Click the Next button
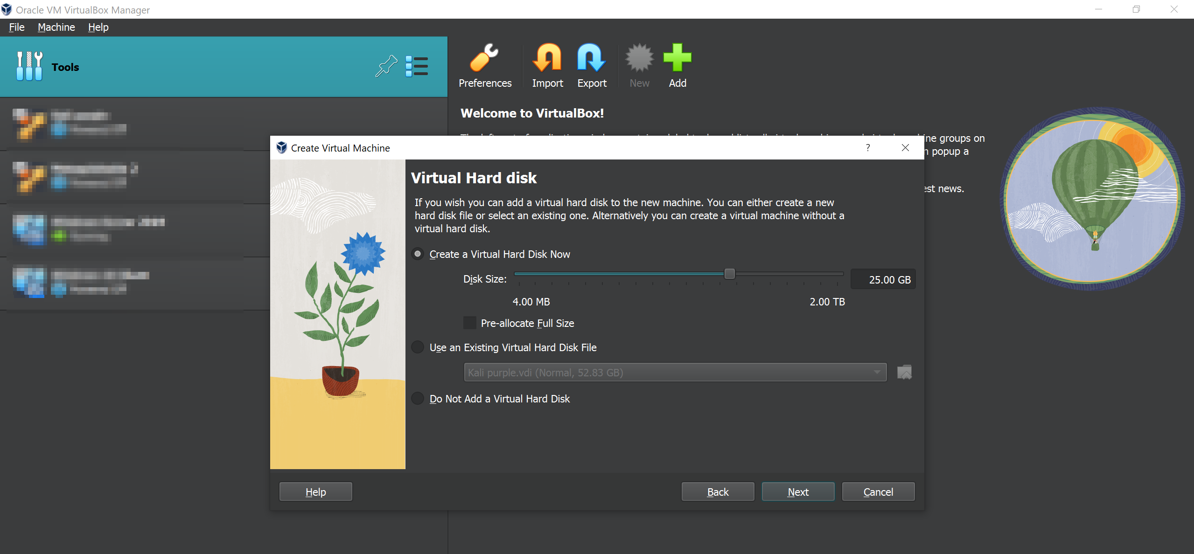This screenshot has width=1194, height=554. click(x=798, y=492)
